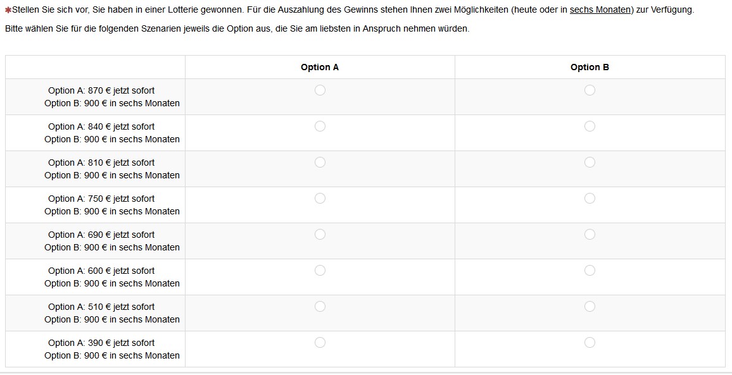Choose Option B in the 390 € row
Image resolution: width=732 pixels, height=375 pixels.
590,343
